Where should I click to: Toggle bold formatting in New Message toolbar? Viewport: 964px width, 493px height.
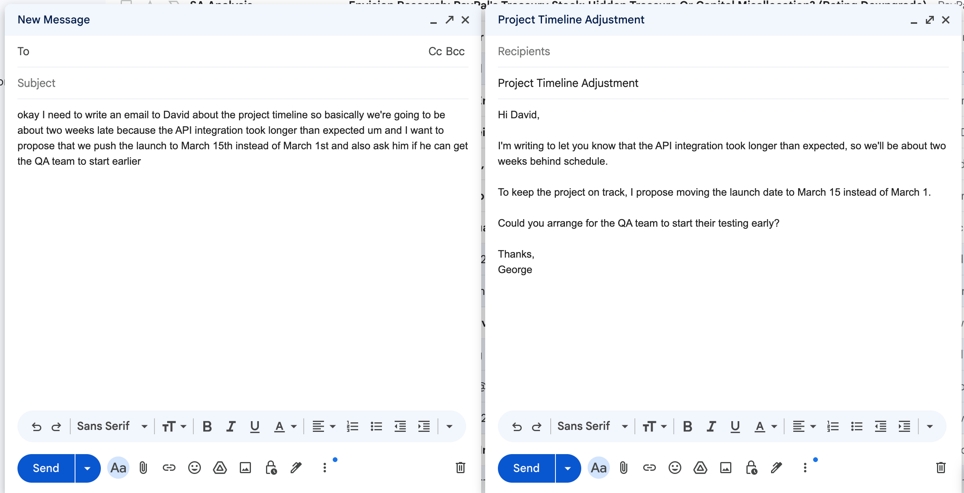point(207,427)
